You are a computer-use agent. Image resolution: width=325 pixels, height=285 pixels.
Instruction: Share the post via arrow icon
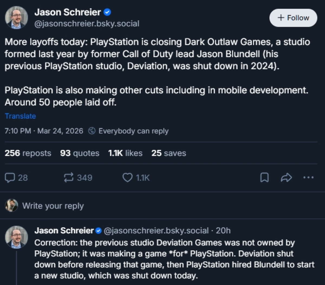(286, 178)
